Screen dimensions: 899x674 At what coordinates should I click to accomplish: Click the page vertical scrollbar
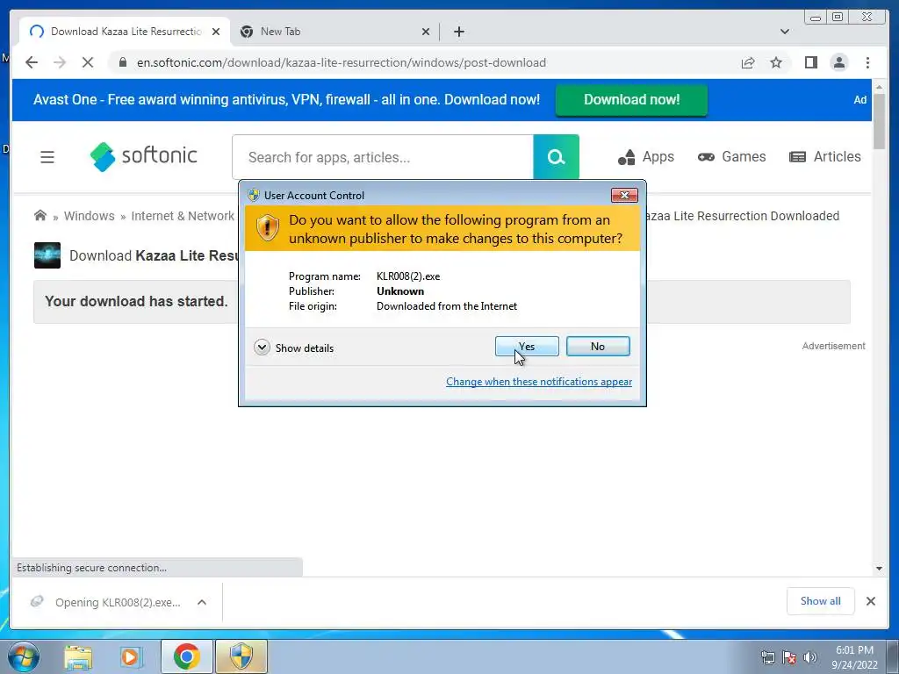879,121
